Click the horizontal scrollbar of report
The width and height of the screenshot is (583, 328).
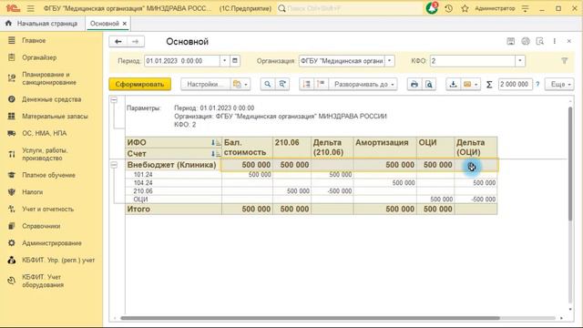(310, 318)
